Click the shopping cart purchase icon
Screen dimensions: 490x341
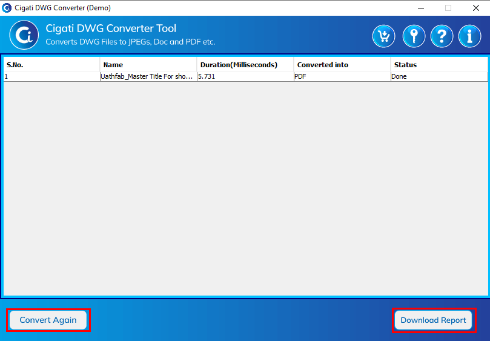[384, 36]
